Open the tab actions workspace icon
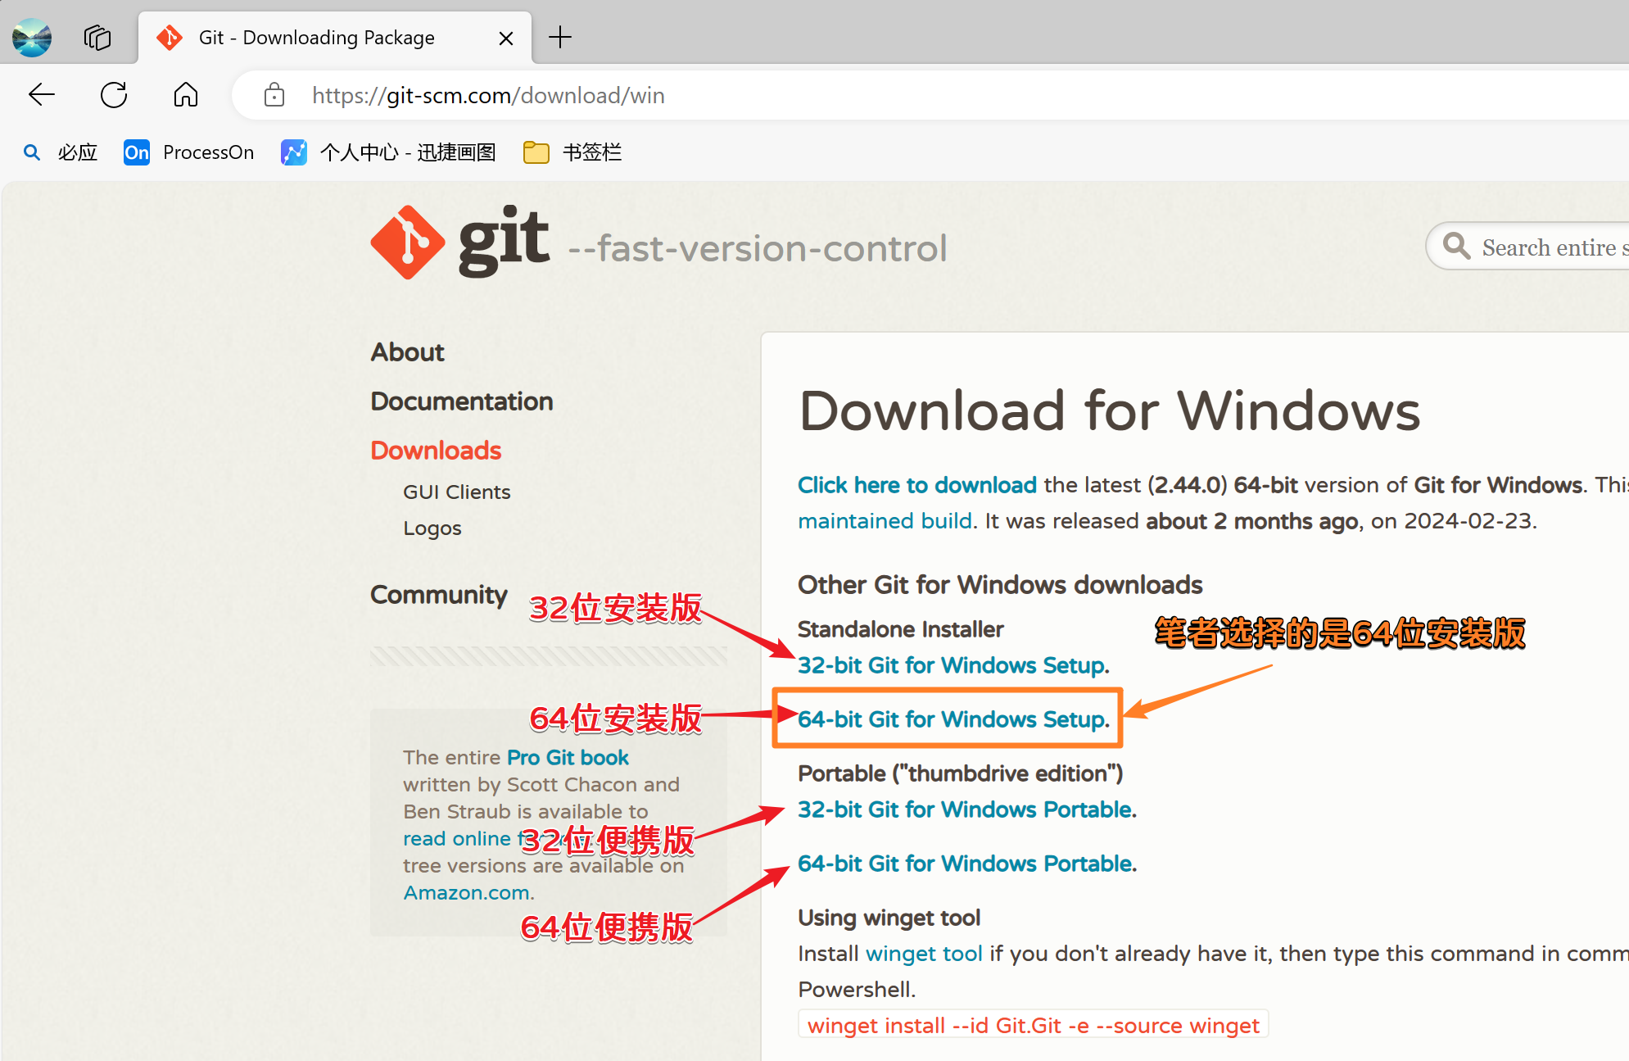 tap(97, 38)
